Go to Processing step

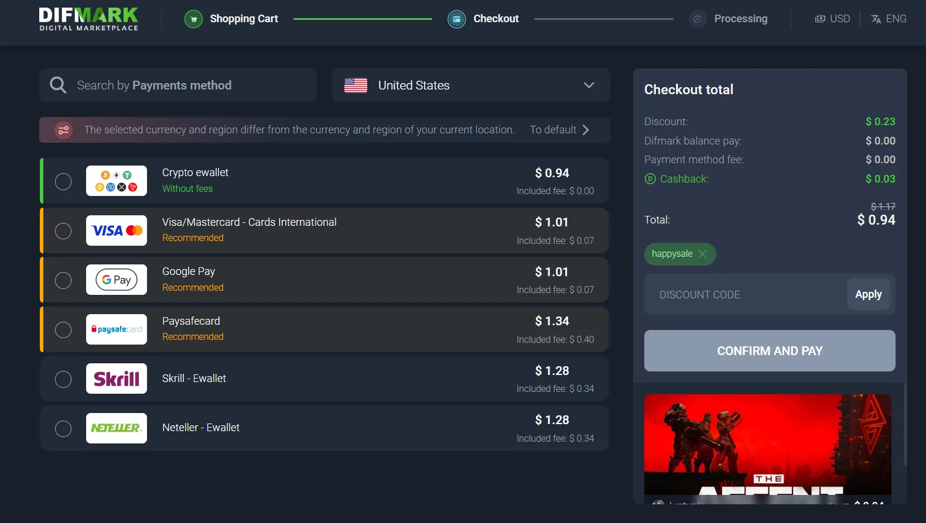point(728,19)
